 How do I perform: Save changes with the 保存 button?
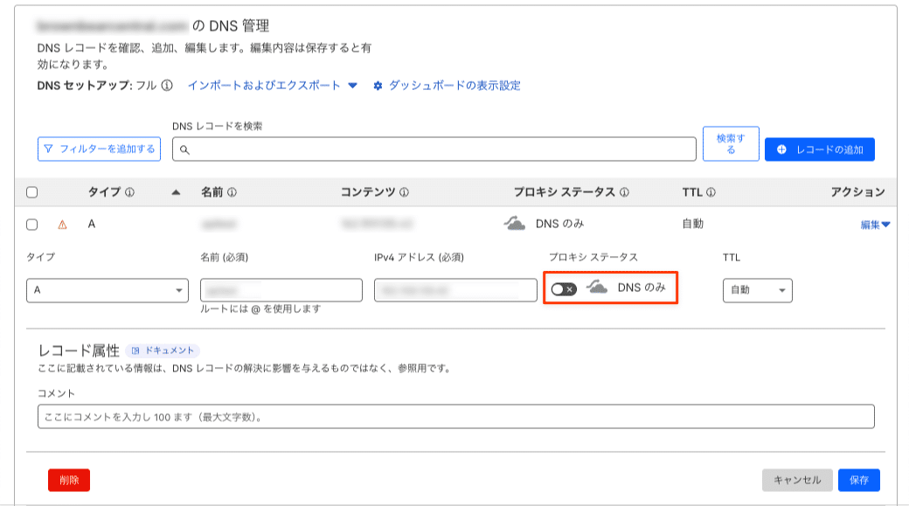coord(858,480)
